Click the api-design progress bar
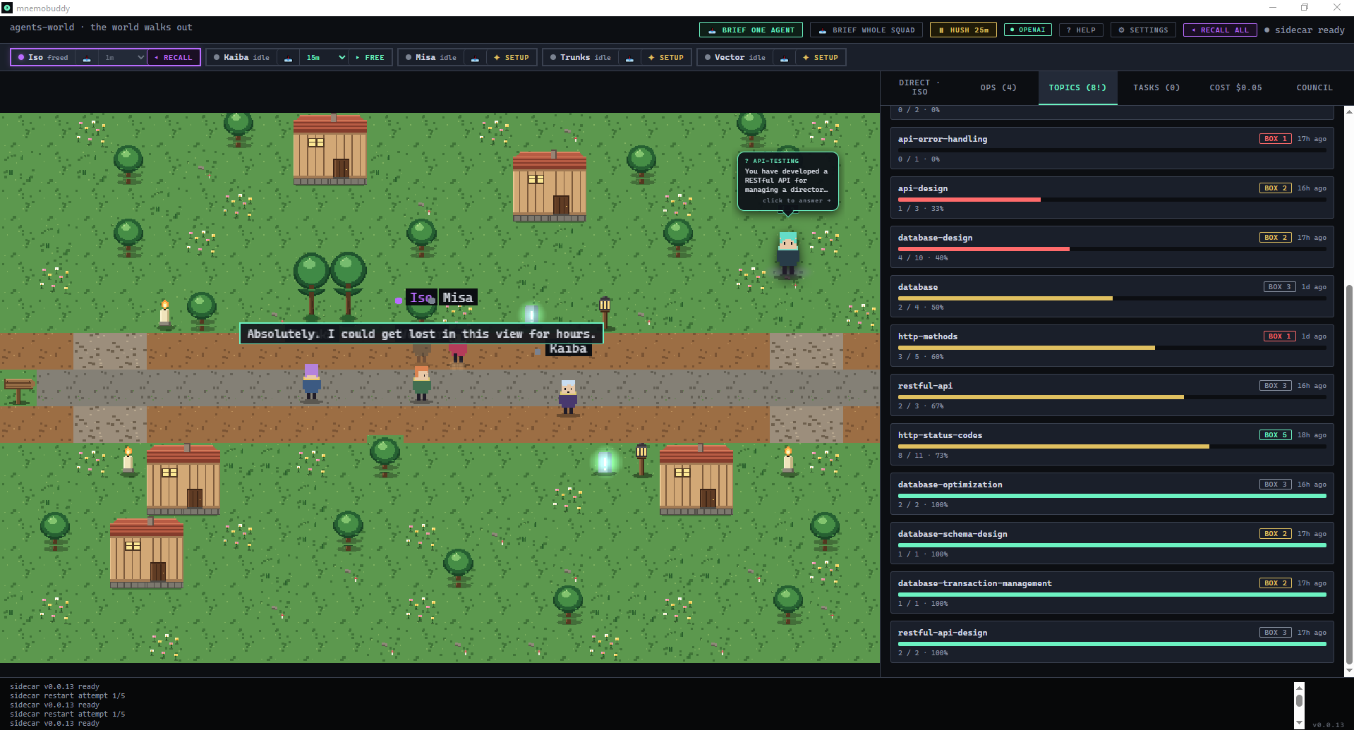1354x730 pixels. [x=1112, y=200]
